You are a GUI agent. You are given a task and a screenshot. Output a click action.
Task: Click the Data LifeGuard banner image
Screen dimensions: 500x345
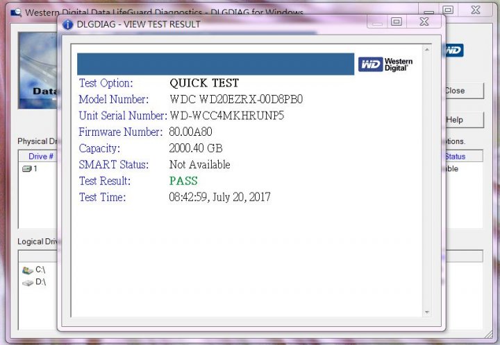click(37, 70)
